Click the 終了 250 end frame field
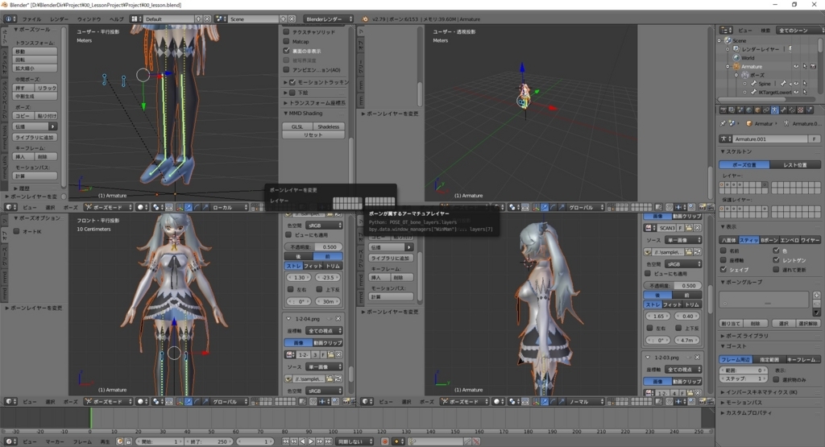825x447 pixels. coord(209,441)
